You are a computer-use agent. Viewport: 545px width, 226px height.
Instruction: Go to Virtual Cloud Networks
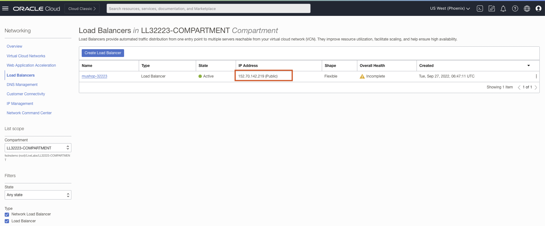pyautogui.click(x=26, y=56)
